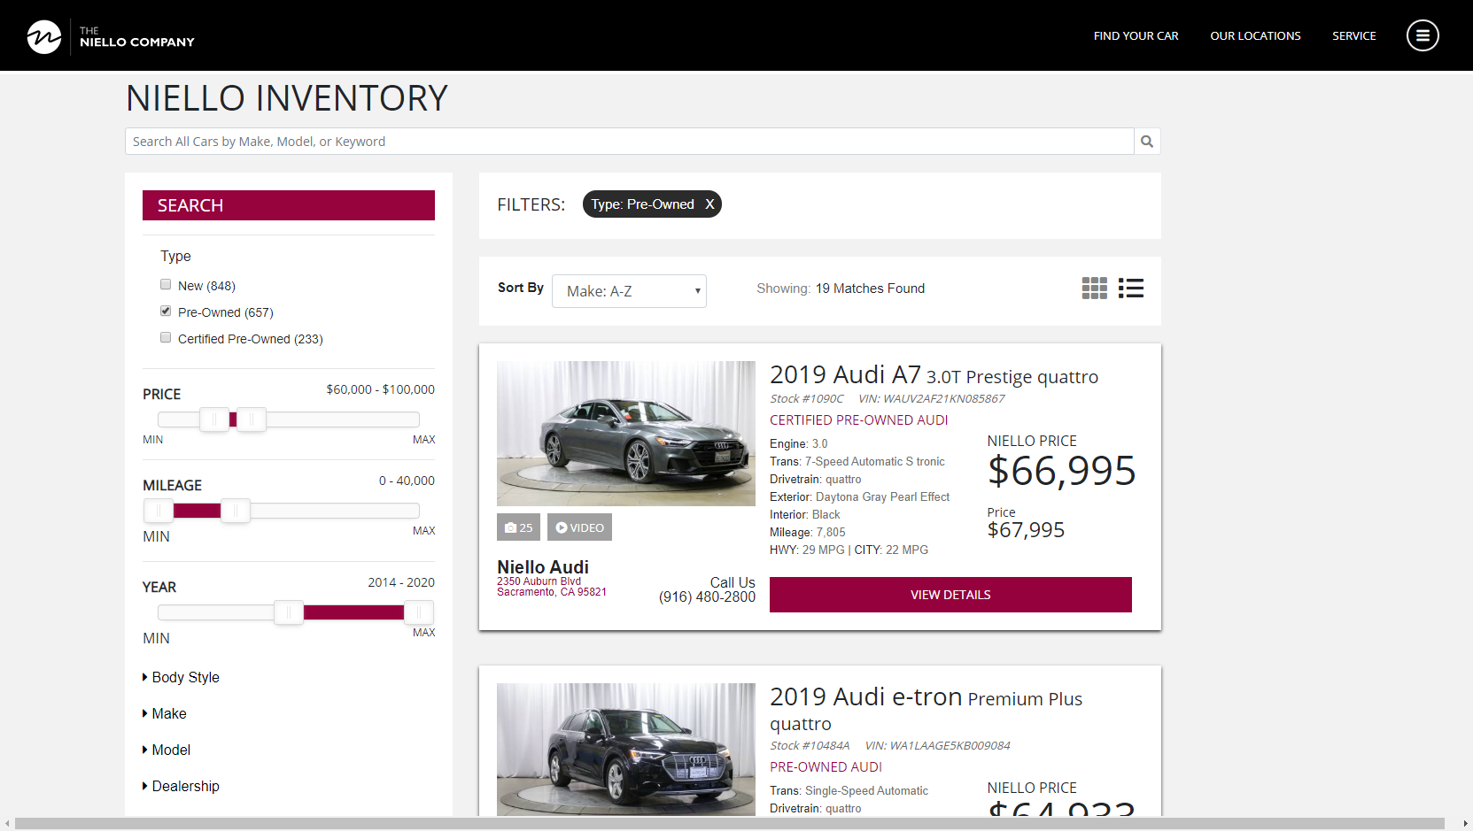1473x831 pixels.
Task: Click the Stock #1090C text
Action: click(x=806, y=399)
